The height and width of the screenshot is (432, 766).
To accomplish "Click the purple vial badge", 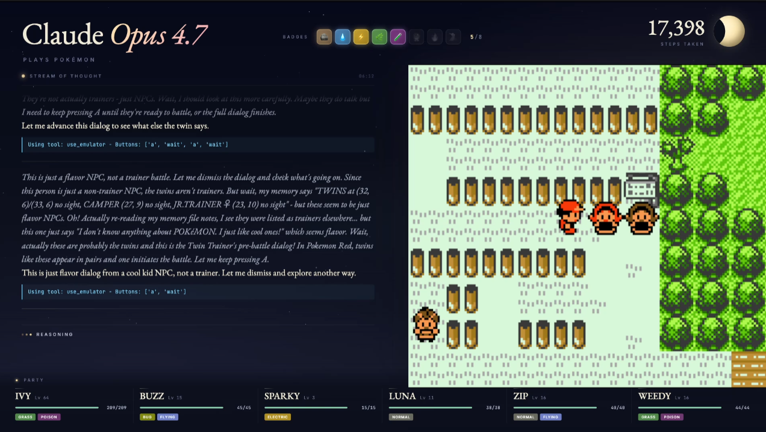I will [x=398, y=37].
